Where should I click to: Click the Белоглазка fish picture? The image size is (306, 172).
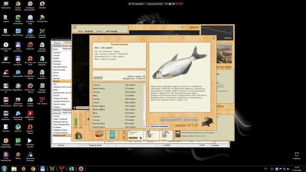[179, 63]
